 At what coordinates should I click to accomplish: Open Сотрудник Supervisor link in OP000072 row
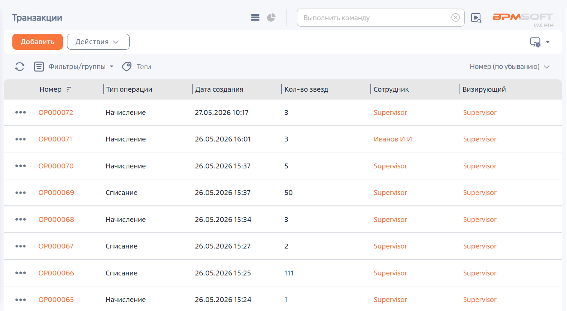(x=390, y=113)
